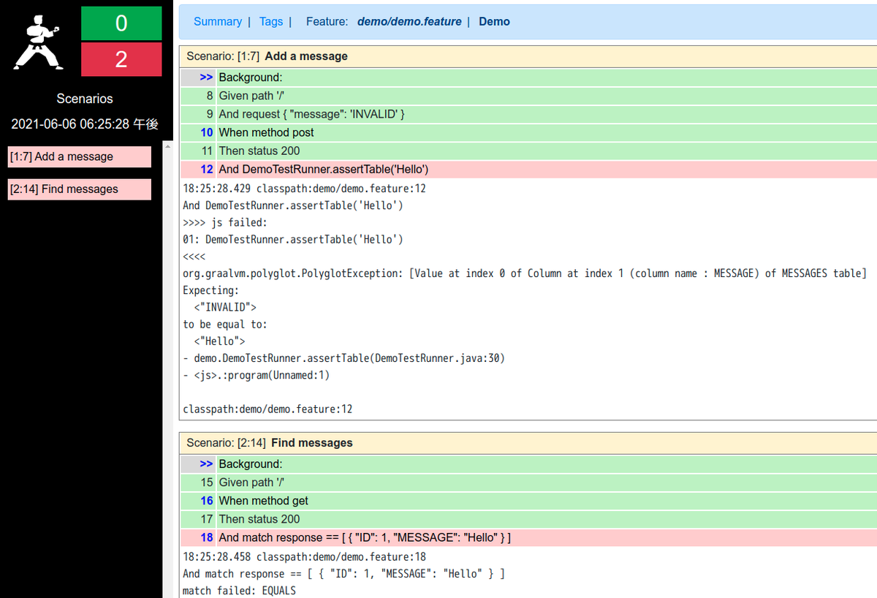Open the demo/demo.feature file link
The height and width of the screenshot is (598, 877).
click(x=409, y=21)
